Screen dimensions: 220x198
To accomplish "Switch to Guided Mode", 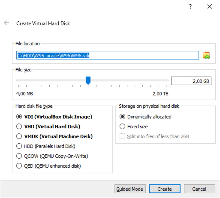I will click(130, 189).
